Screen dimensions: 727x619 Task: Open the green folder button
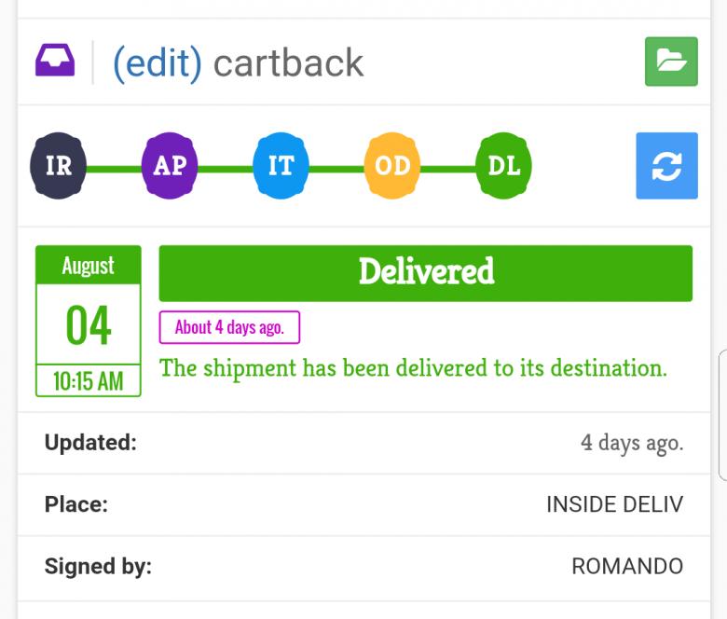[671, 62]
